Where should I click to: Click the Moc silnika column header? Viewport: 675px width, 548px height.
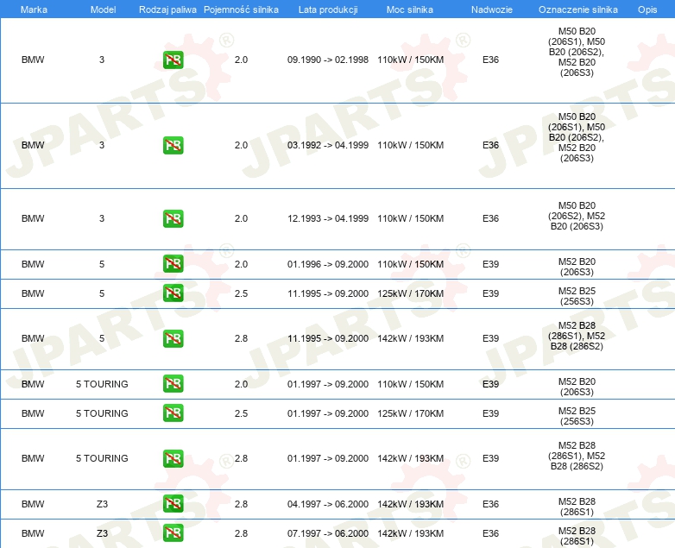click(x=410, y=9)
